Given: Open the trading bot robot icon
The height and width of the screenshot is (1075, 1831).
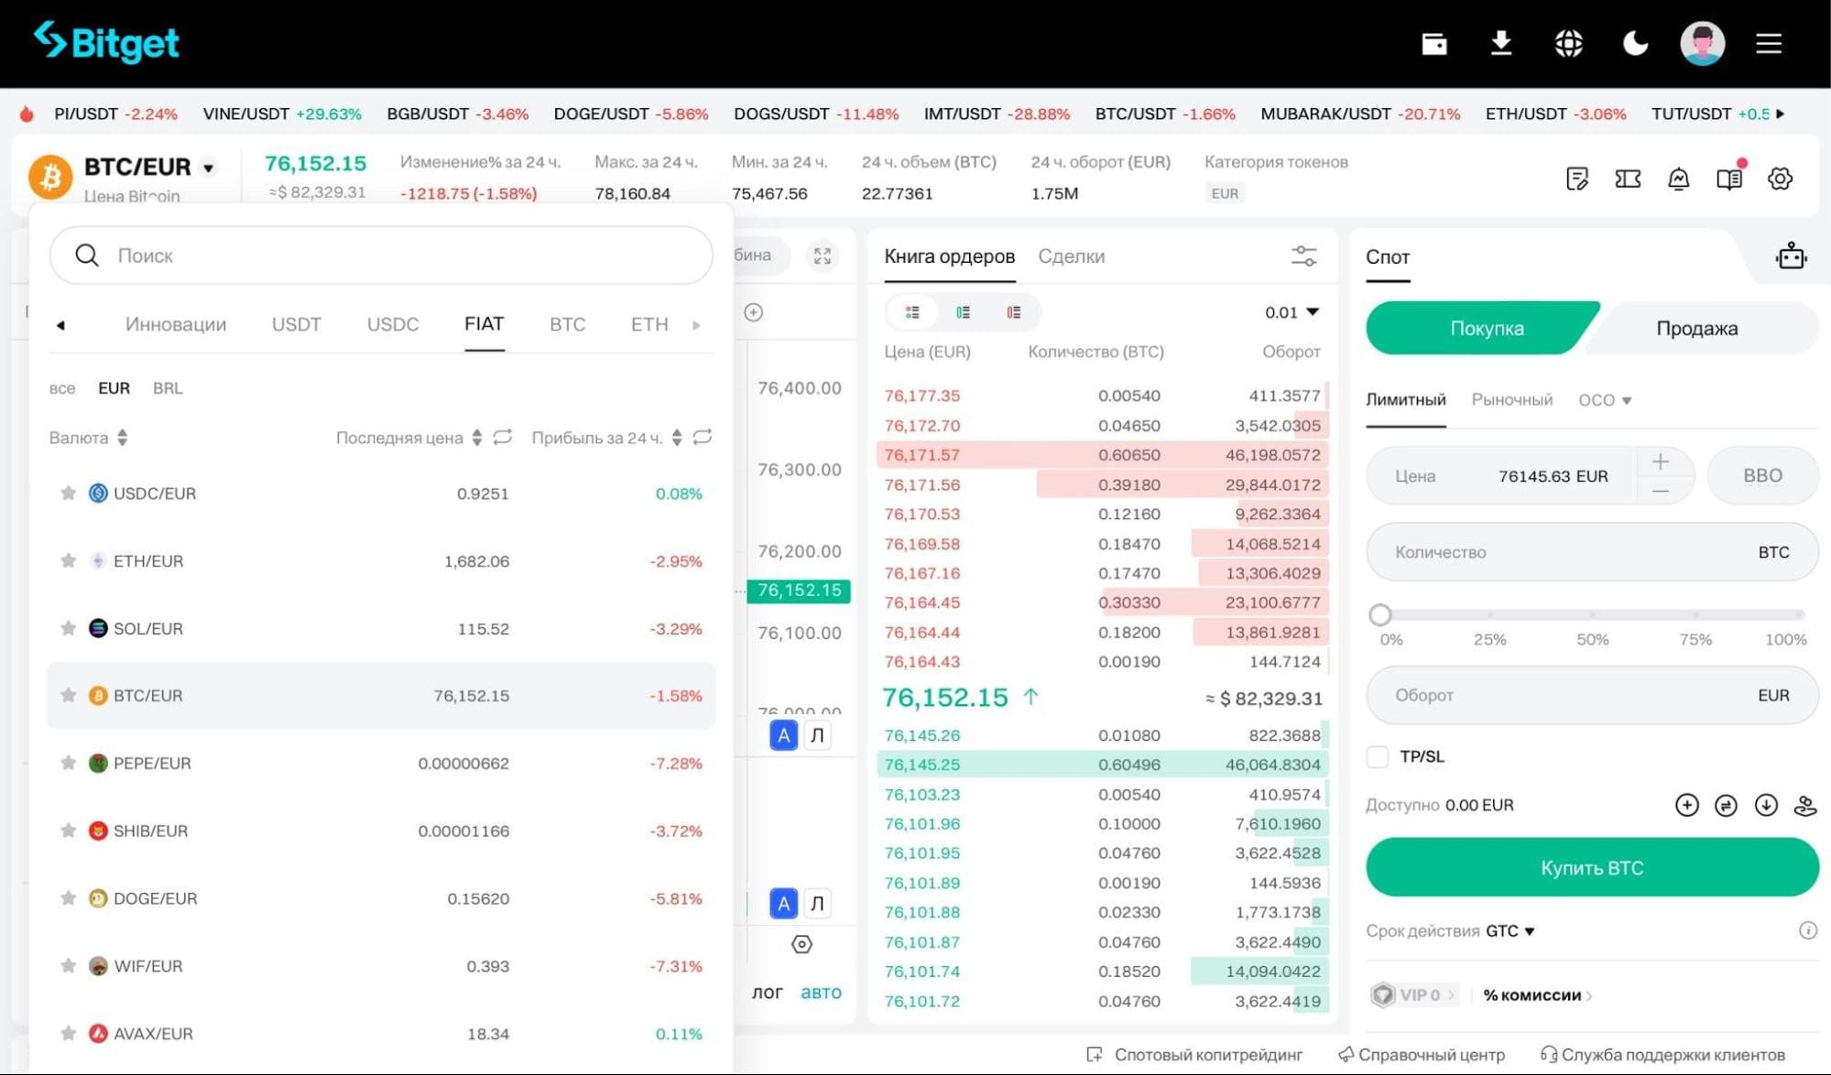Looking at the screenshot, I should pos(1791,256).
